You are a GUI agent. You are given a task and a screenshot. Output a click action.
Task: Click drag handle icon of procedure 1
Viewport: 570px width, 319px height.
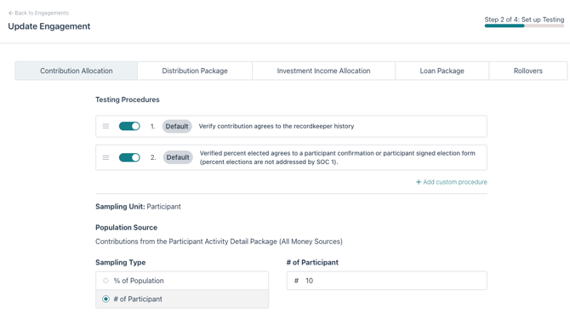coord(105,126)
